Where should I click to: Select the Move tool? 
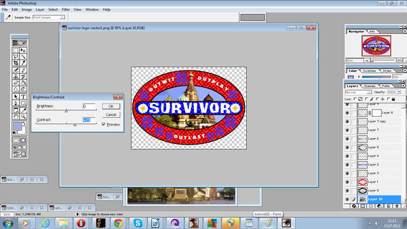23,50
